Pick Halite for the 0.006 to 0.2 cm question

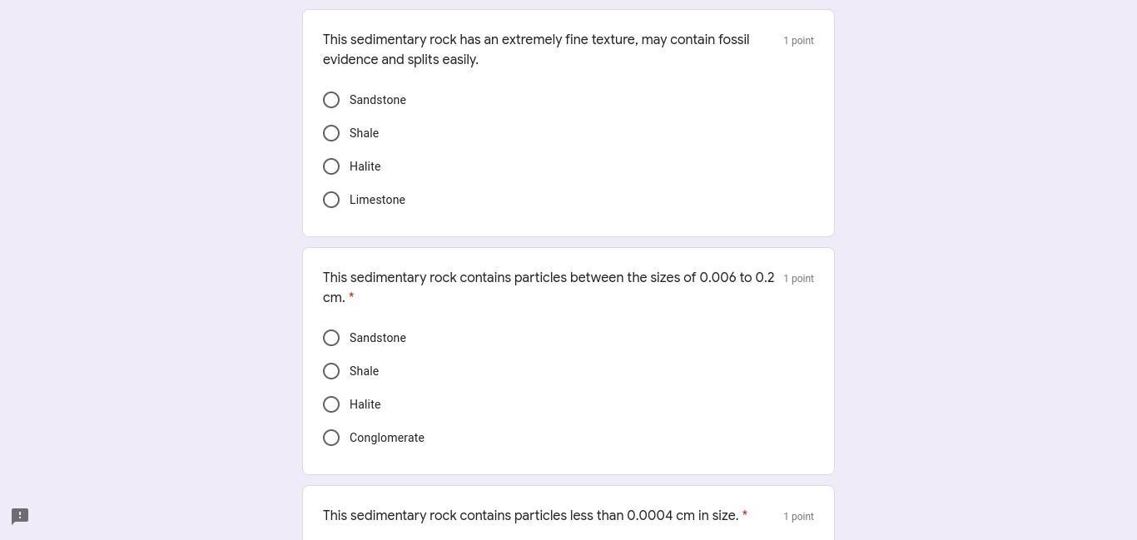click(331, 404)
